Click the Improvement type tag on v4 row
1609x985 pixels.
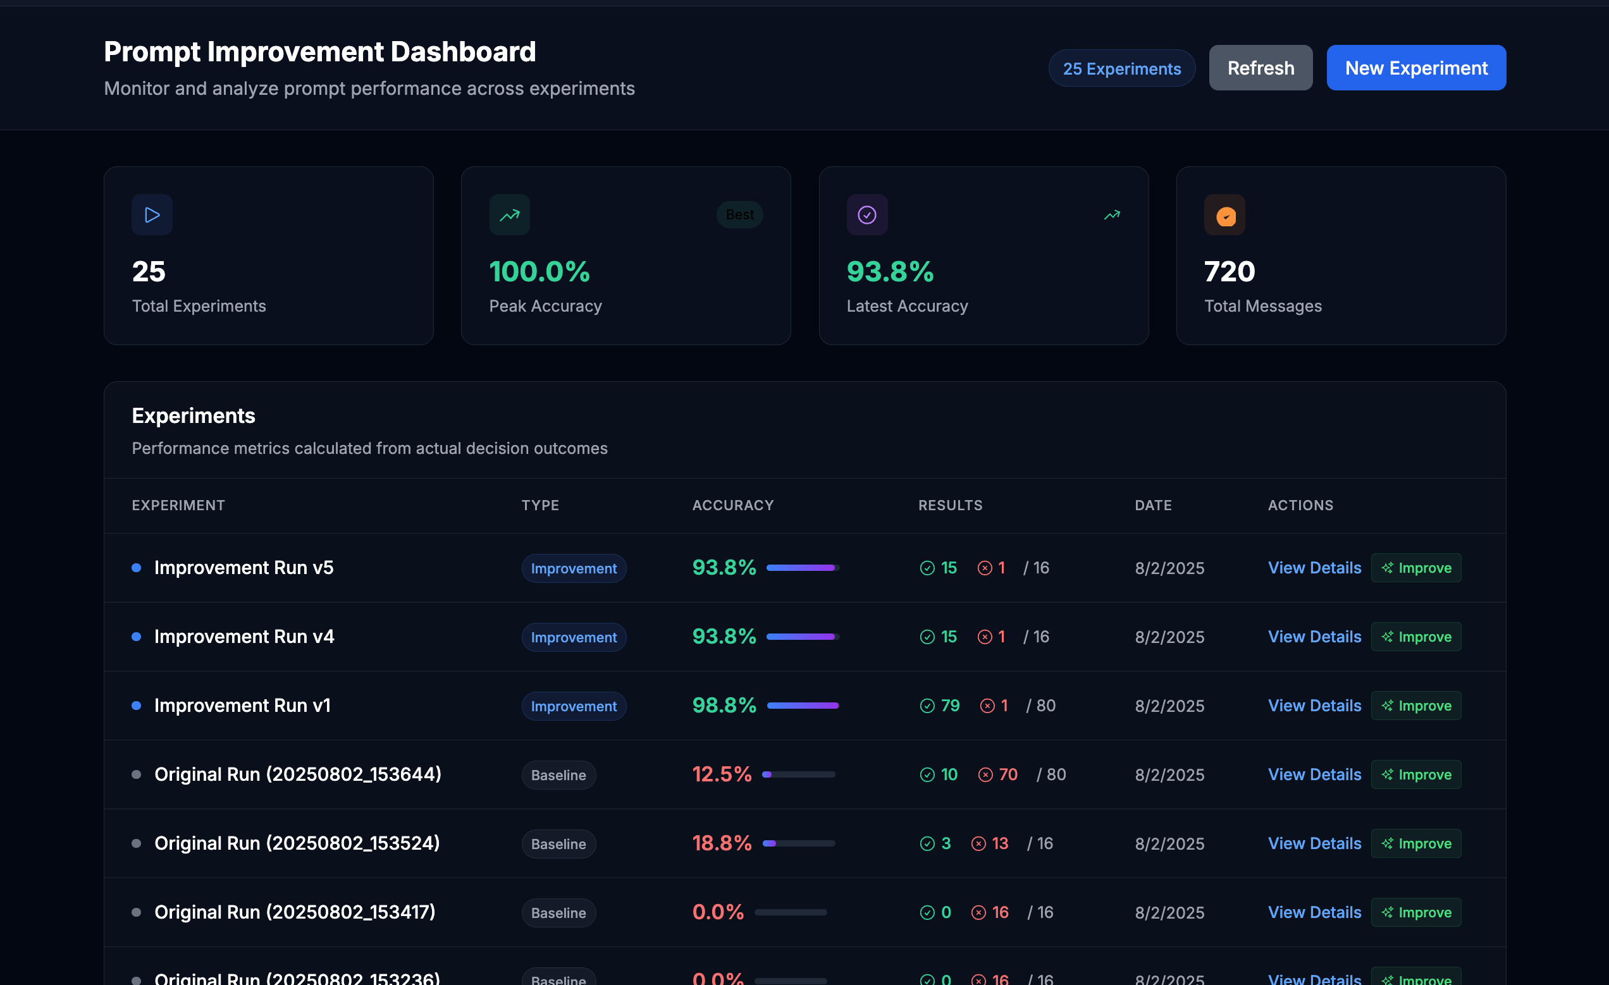(574, 637)
